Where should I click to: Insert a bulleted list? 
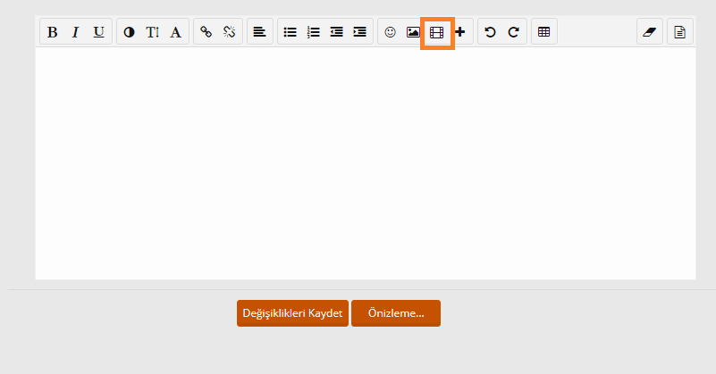click(290, 32)
